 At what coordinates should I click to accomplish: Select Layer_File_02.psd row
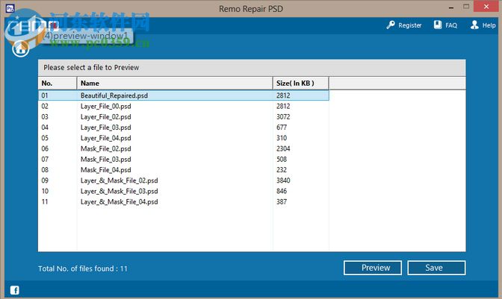(x=184, y=116)
